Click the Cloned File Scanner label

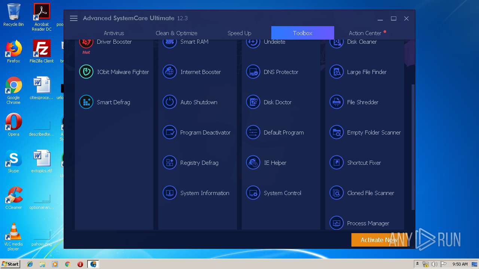coord(370,193)
